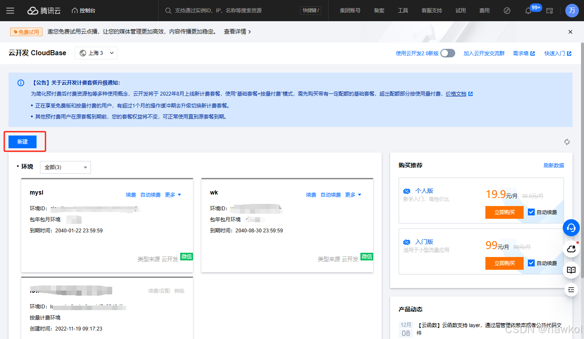Click the info icon in announcement box
584x339 pixels.
pos(20,83)
